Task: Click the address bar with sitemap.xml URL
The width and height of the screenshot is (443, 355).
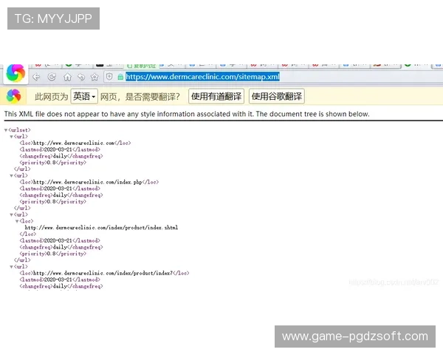Action: point(202,76)
